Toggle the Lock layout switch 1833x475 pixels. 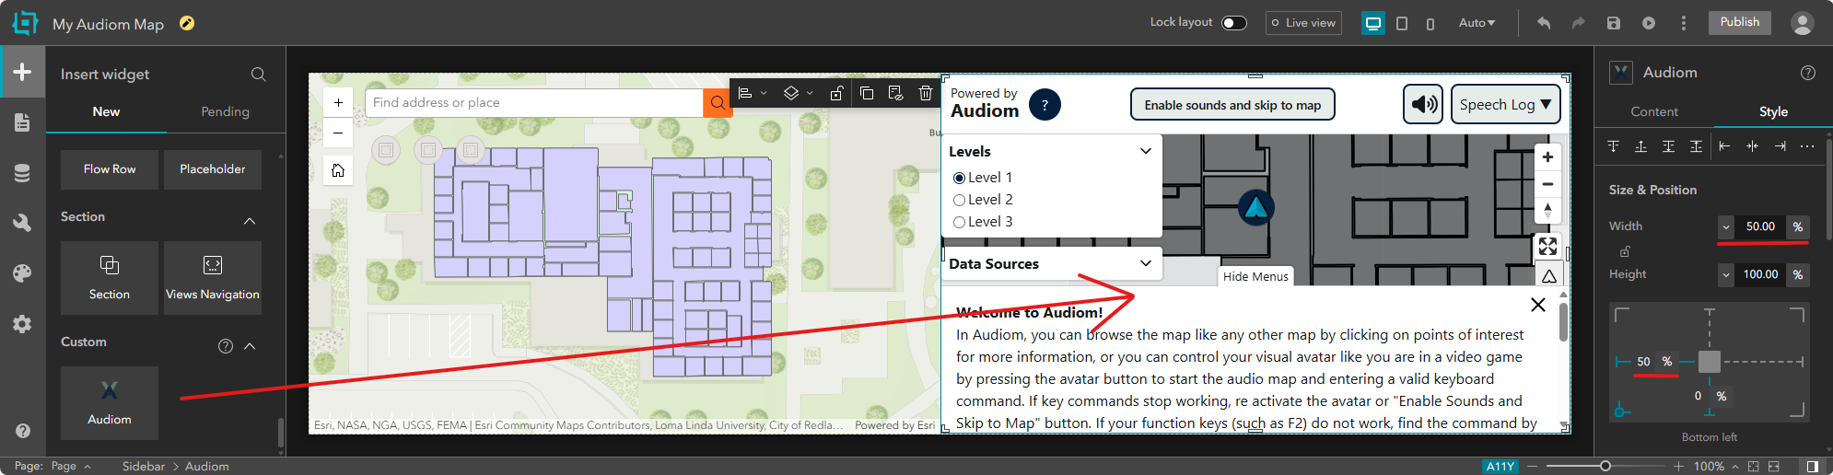point(1234,23)
